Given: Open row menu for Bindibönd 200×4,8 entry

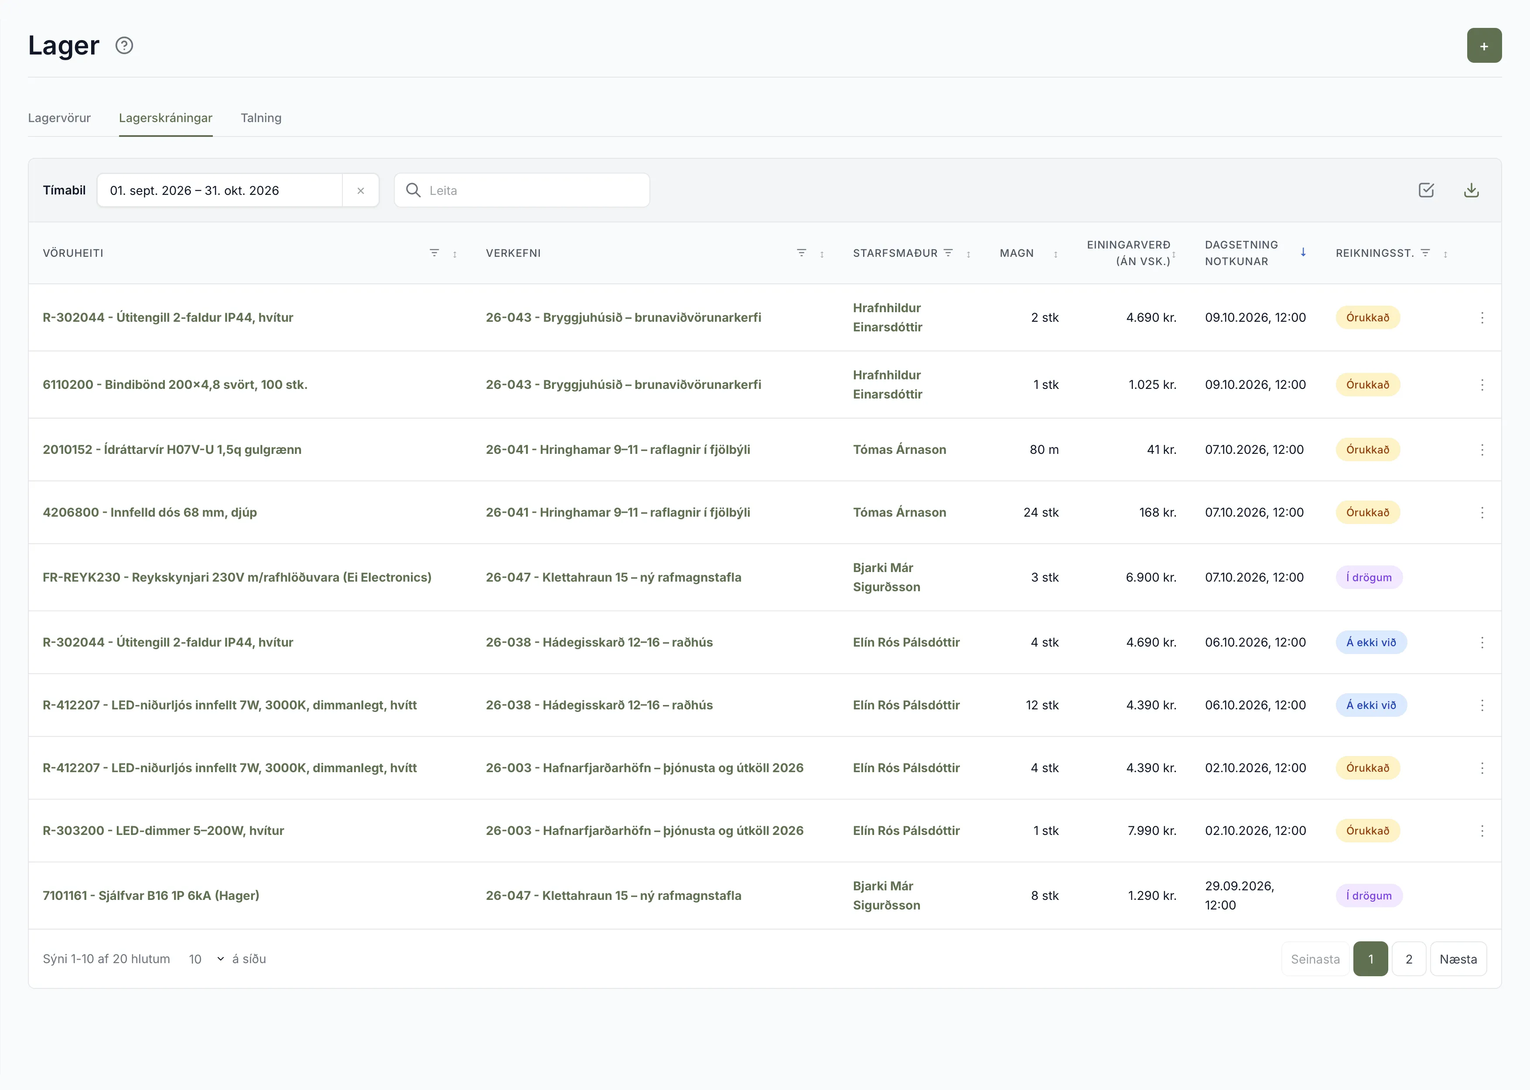Looking at the screenshot, I should [x=1482, y=385].
